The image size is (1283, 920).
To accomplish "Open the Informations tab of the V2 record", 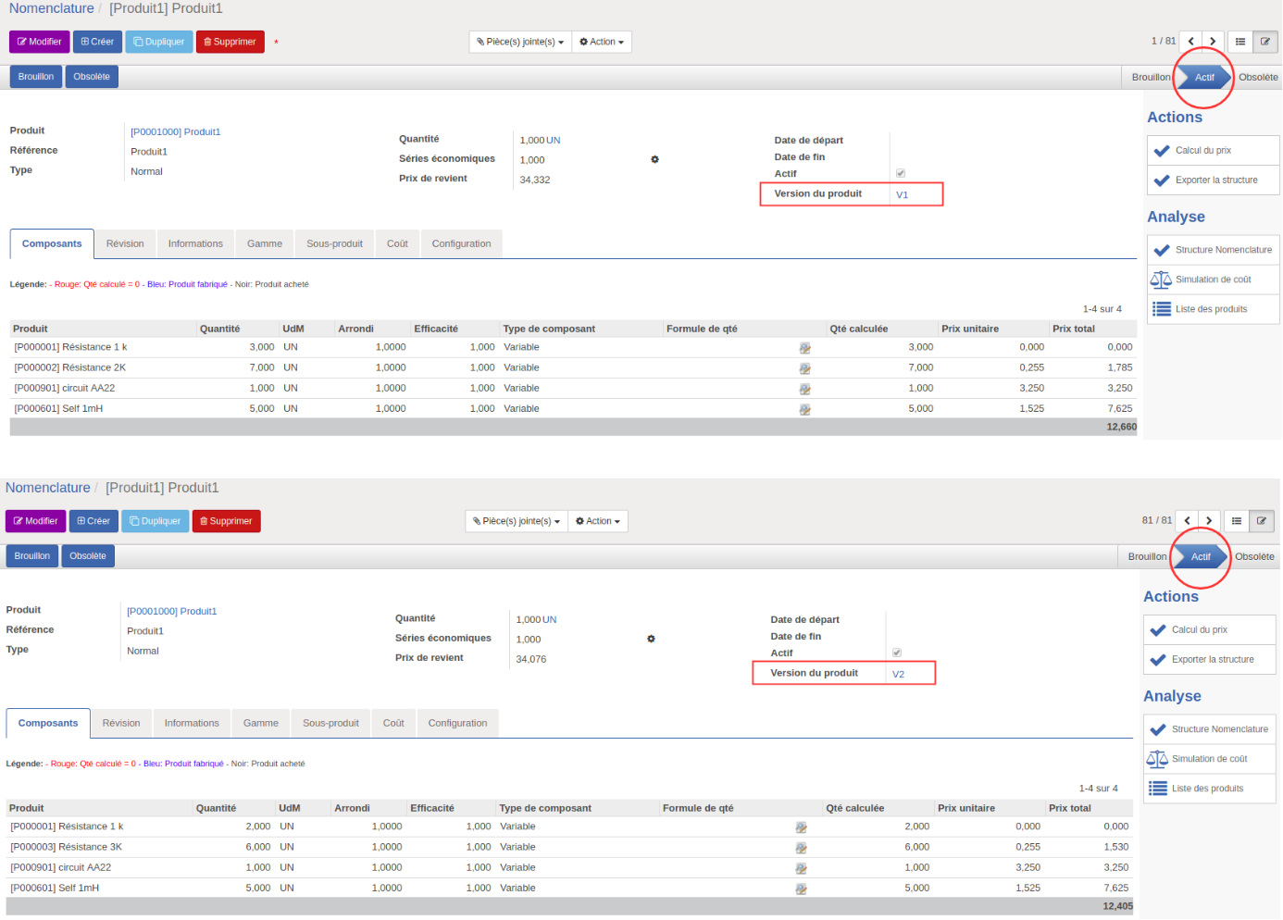I will click(x=192, y=723).
